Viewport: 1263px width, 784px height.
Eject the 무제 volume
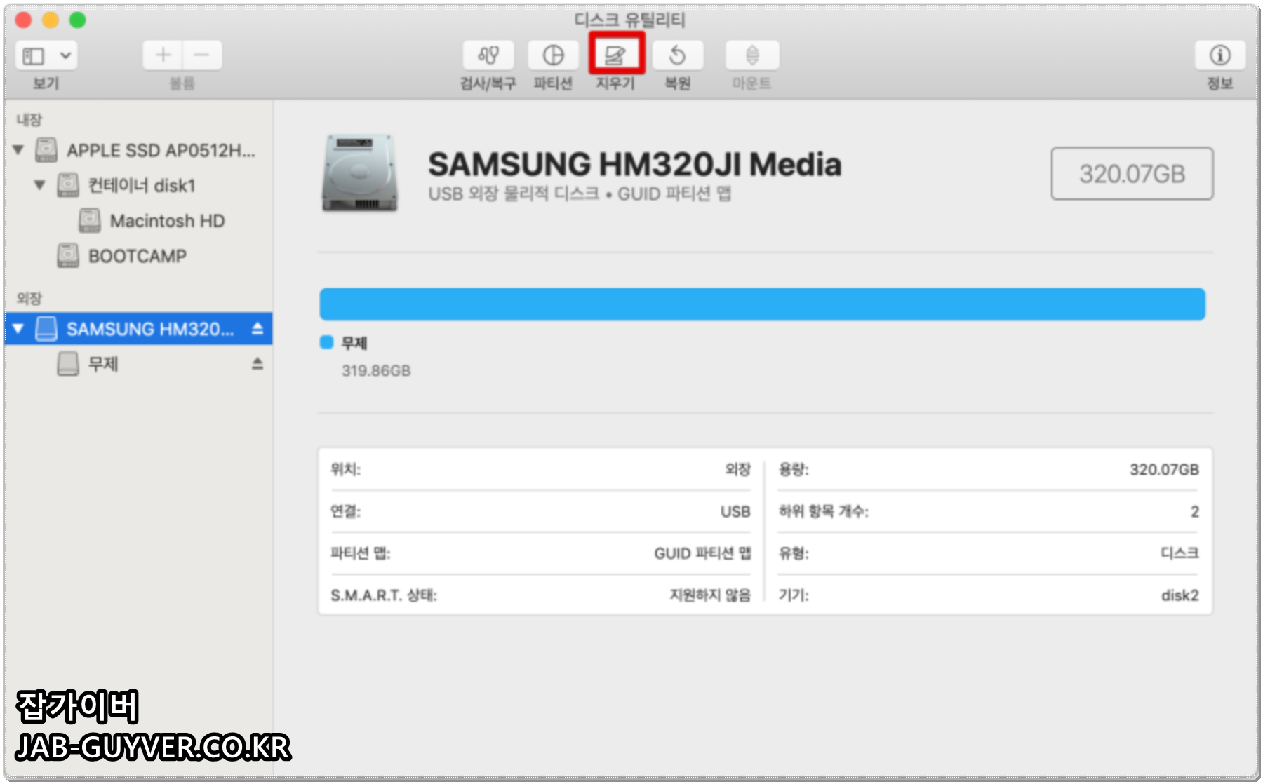coord(258,364)
